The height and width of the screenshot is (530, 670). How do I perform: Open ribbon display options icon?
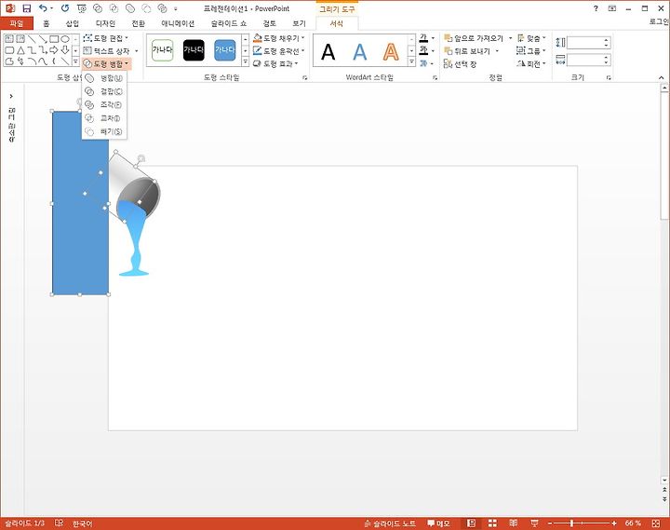click(x=612, y=8)
